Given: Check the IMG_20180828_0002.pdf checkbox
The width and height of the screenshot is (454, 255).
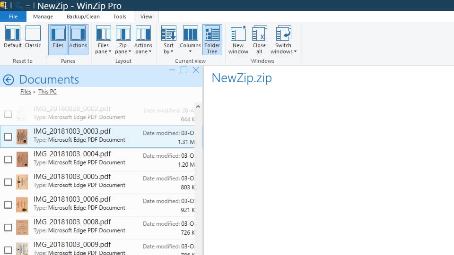Looking at the screenshot, I should click(x=8, y=114).
